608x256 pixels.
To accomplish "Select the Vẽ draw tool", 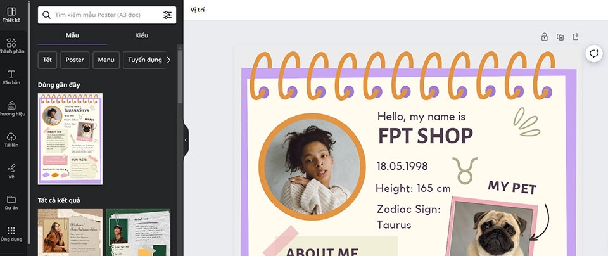I will tap(11, 171).
